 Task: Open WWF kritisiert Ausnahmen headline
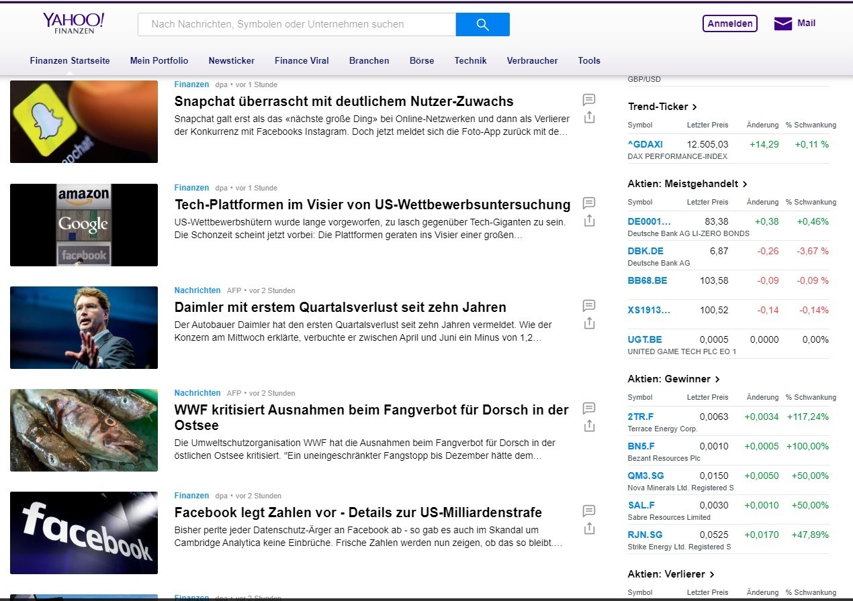[x=371, y=417]
